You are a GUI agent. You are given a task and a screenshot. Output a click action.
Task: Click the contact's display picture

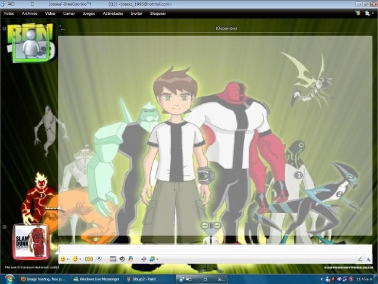pos(31,43)
